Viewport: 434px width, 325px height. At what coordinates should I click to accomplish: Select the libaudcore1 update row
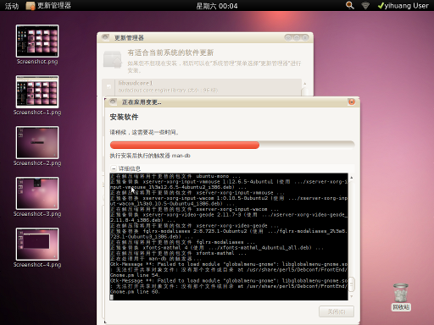coord(202,87)
